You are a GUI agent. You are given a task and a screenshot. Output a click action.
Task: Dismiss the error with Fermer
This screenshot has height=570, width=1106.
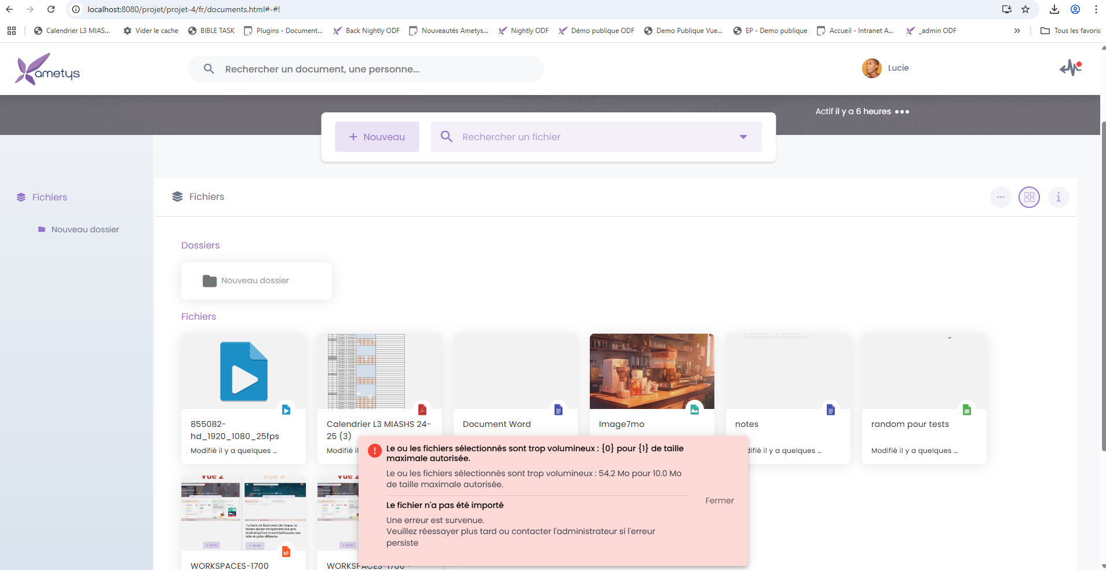(x=719, y=500)
